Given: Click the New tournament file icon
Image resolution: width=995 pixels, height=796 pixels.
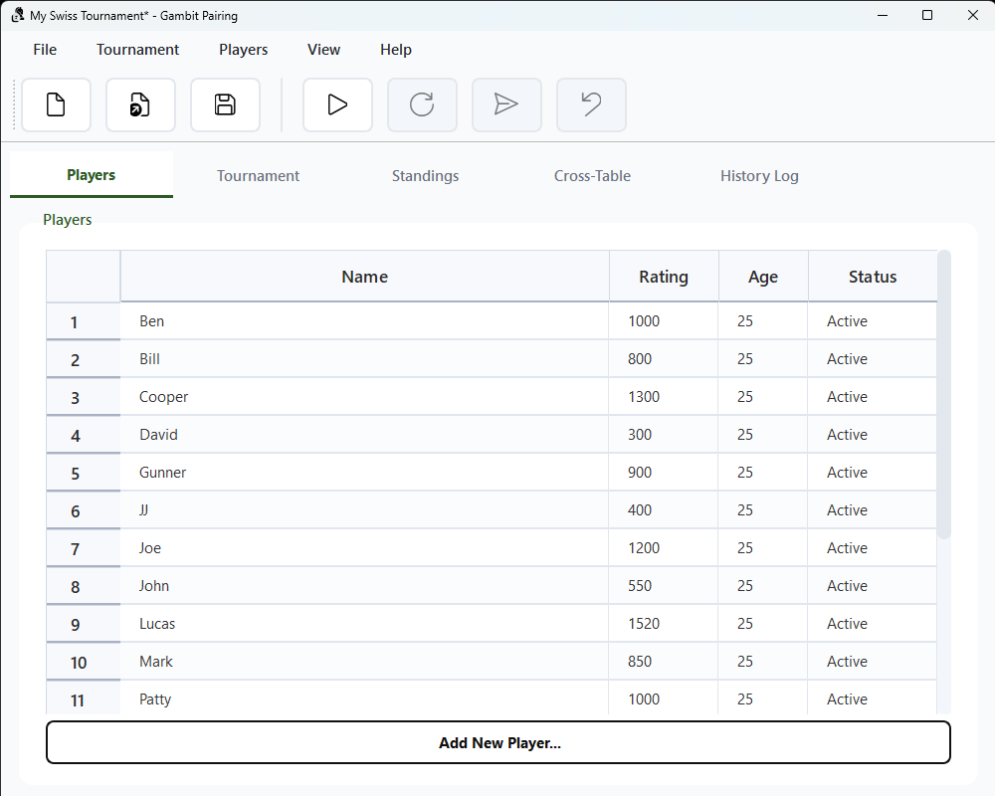Looking at the screenshot, I should pos(56,104).
